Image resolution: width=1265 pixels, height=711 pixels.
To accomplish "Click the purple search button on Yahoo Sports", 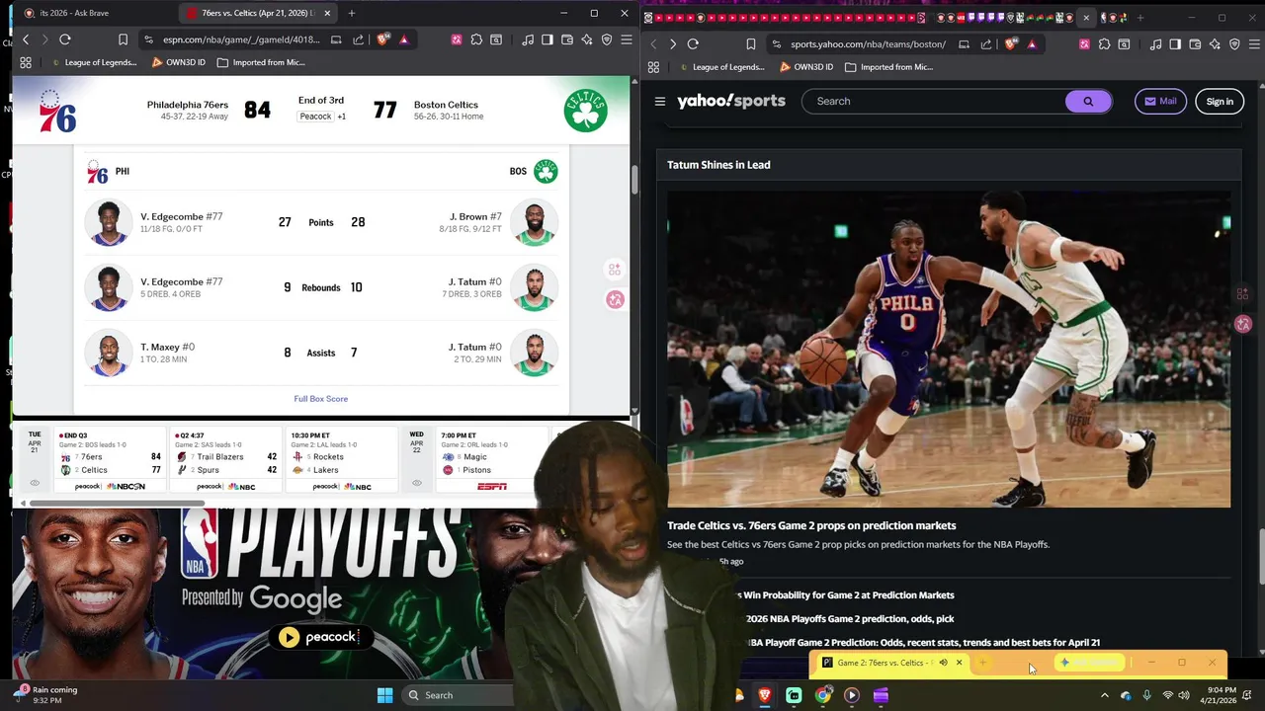I will [x=1088, y=101].
